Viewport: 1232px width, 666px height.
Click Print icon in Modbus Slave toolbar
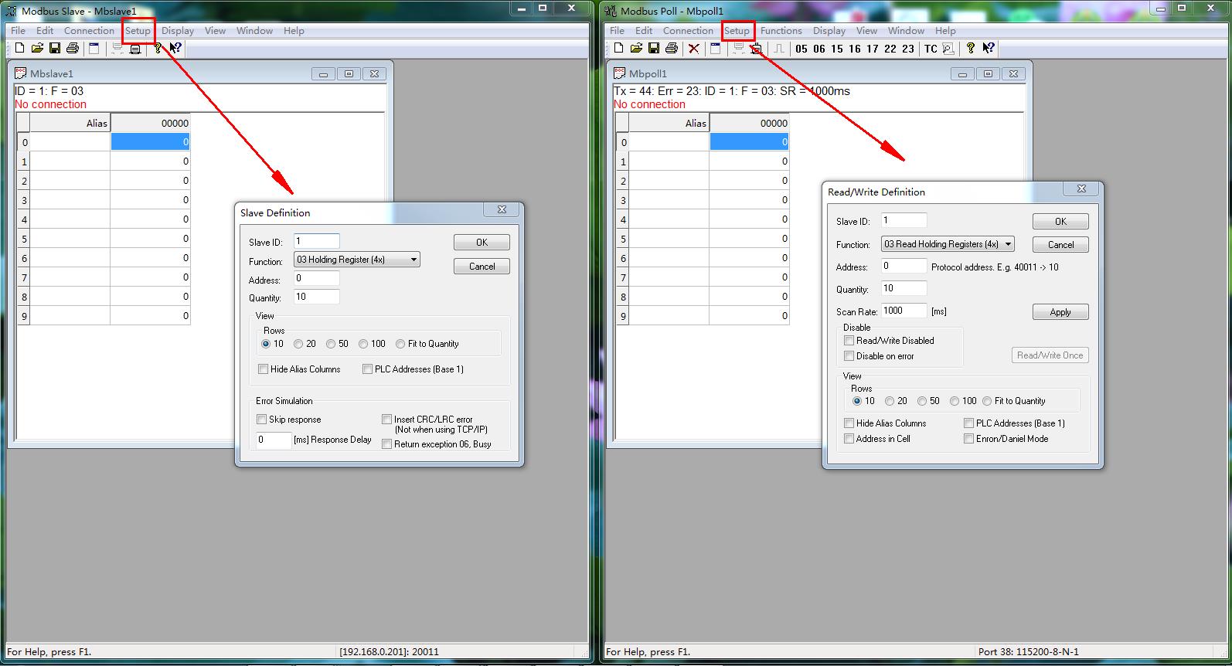[73, 49]
